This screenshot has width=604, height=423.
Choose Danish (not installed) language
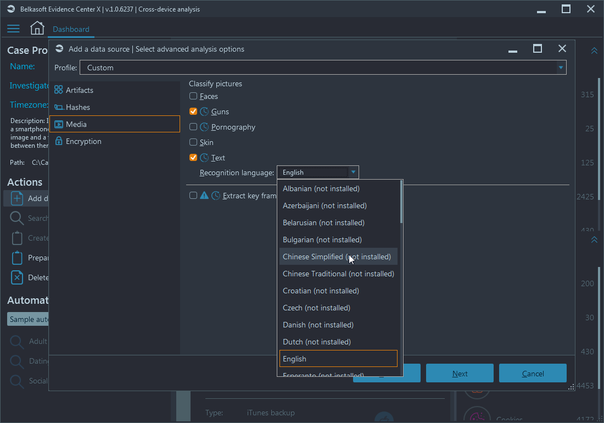338,325
